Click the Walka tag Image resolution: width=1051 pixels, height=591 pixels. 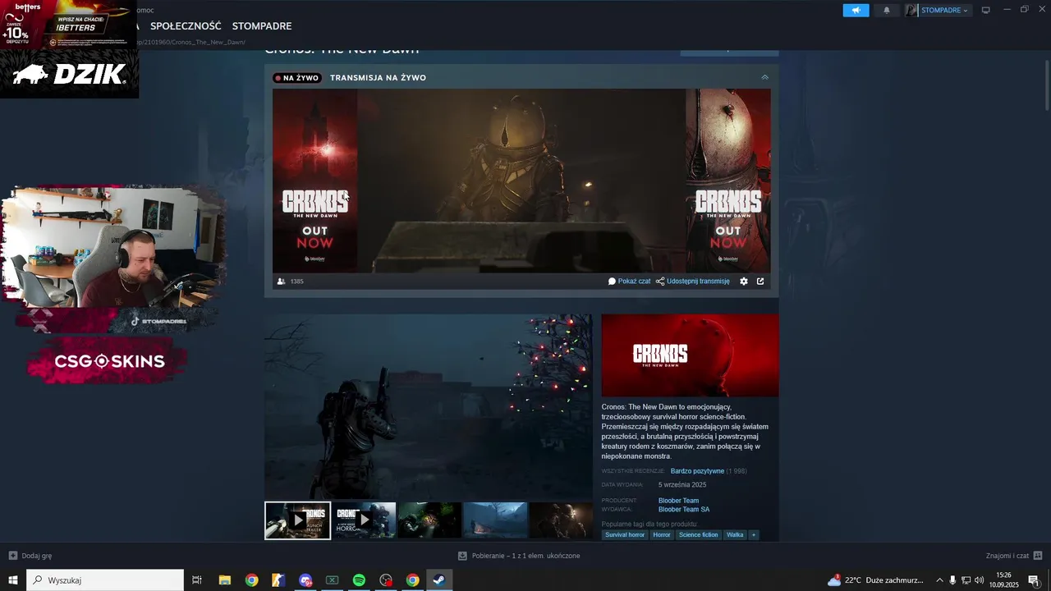coord(735,535)
